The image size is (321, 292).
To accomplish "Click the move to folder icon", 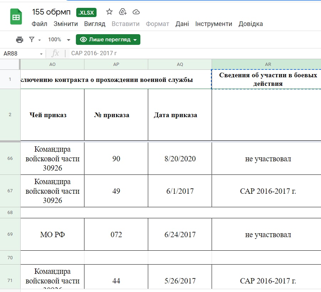I will [123, 12].
